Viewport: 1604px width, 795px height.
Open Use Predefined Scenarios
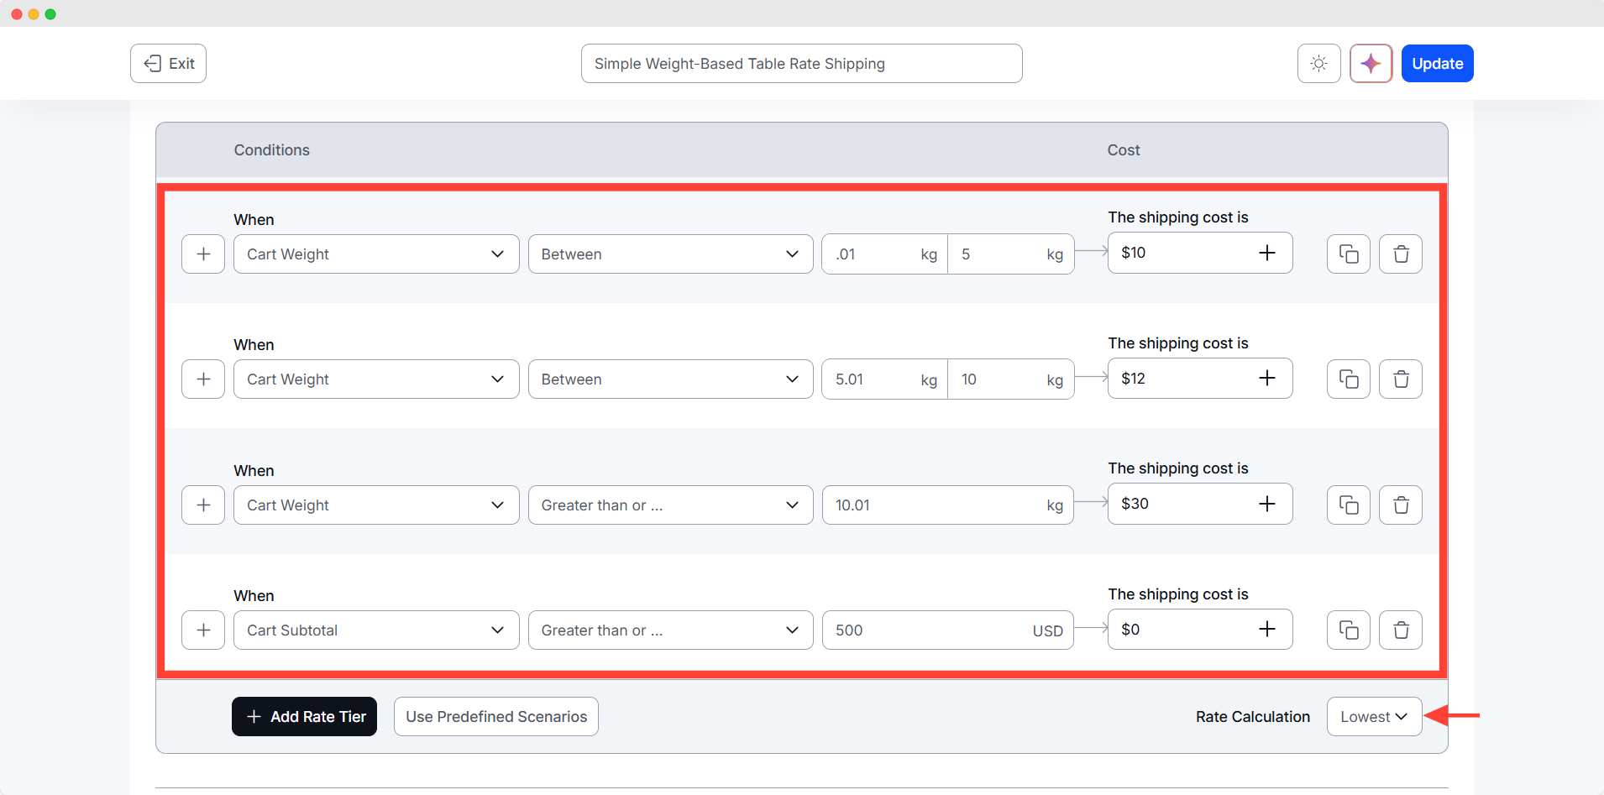(495, 716)
